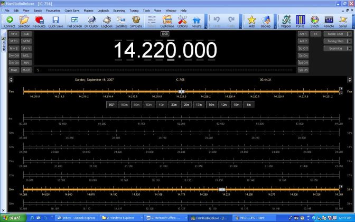Select the 17m band button

click(199, 105)
